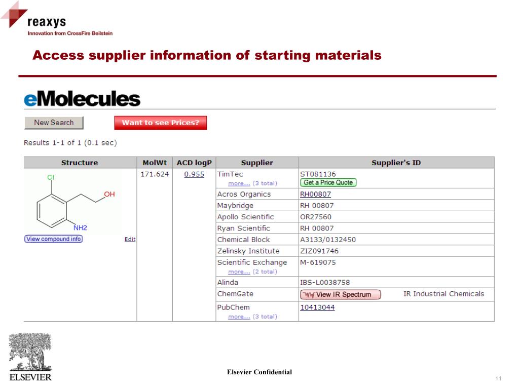The width and height of the screenshot is (519, 389).
Task: Select ID M-619075
Action: [x=318, y=262]
